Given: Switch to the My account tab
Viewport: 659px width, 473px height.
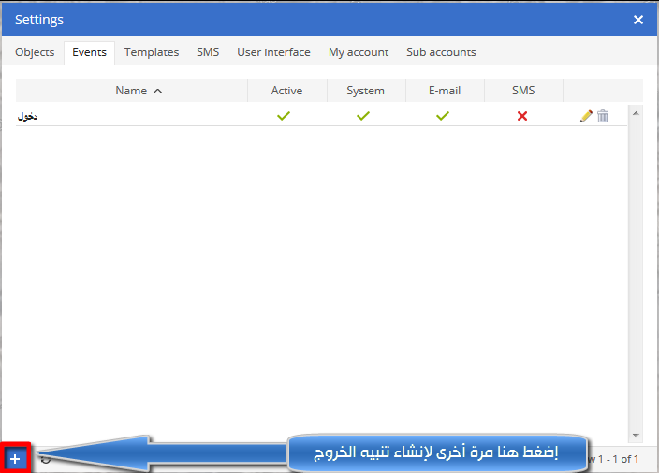Looking at the screenshot, I should click(359, 52).
